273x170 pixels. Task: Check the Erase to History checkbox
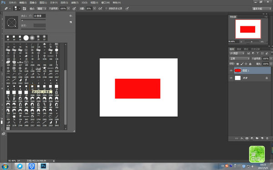(106, 9)
